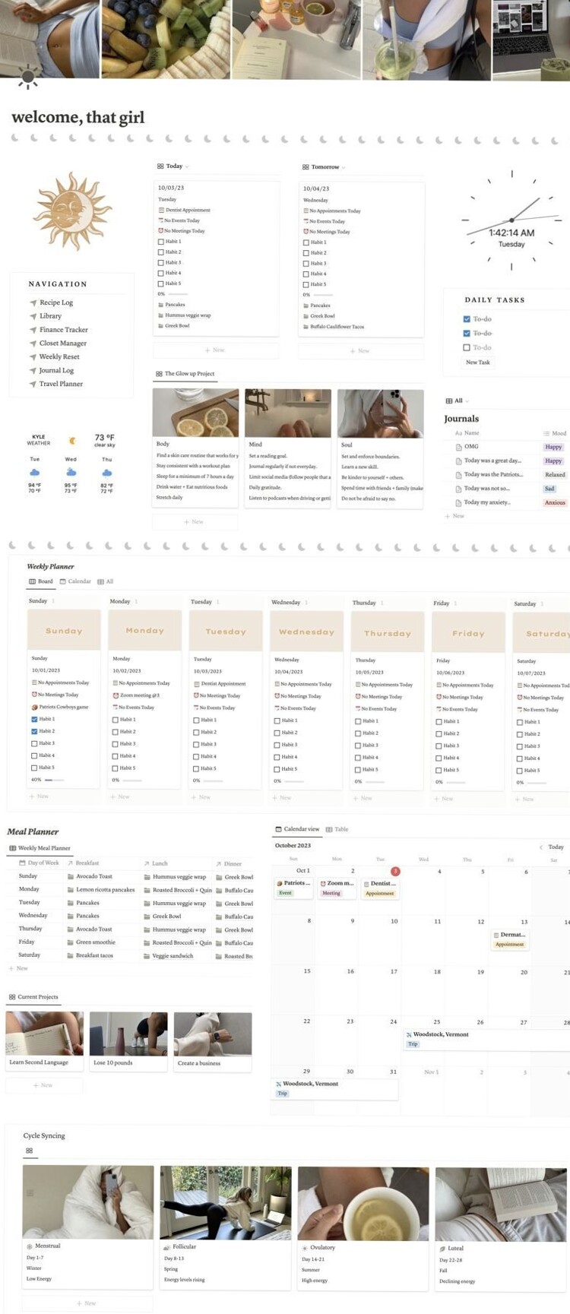Click the football icon on Patriots Cowboys game

click(35, 707)
